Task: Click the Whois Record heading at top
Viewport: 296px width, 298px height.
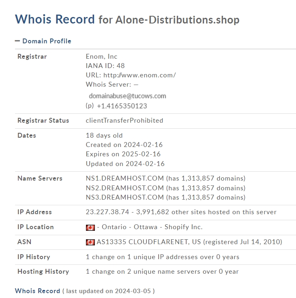Action: pyautogui.click(x=55, y=19)
